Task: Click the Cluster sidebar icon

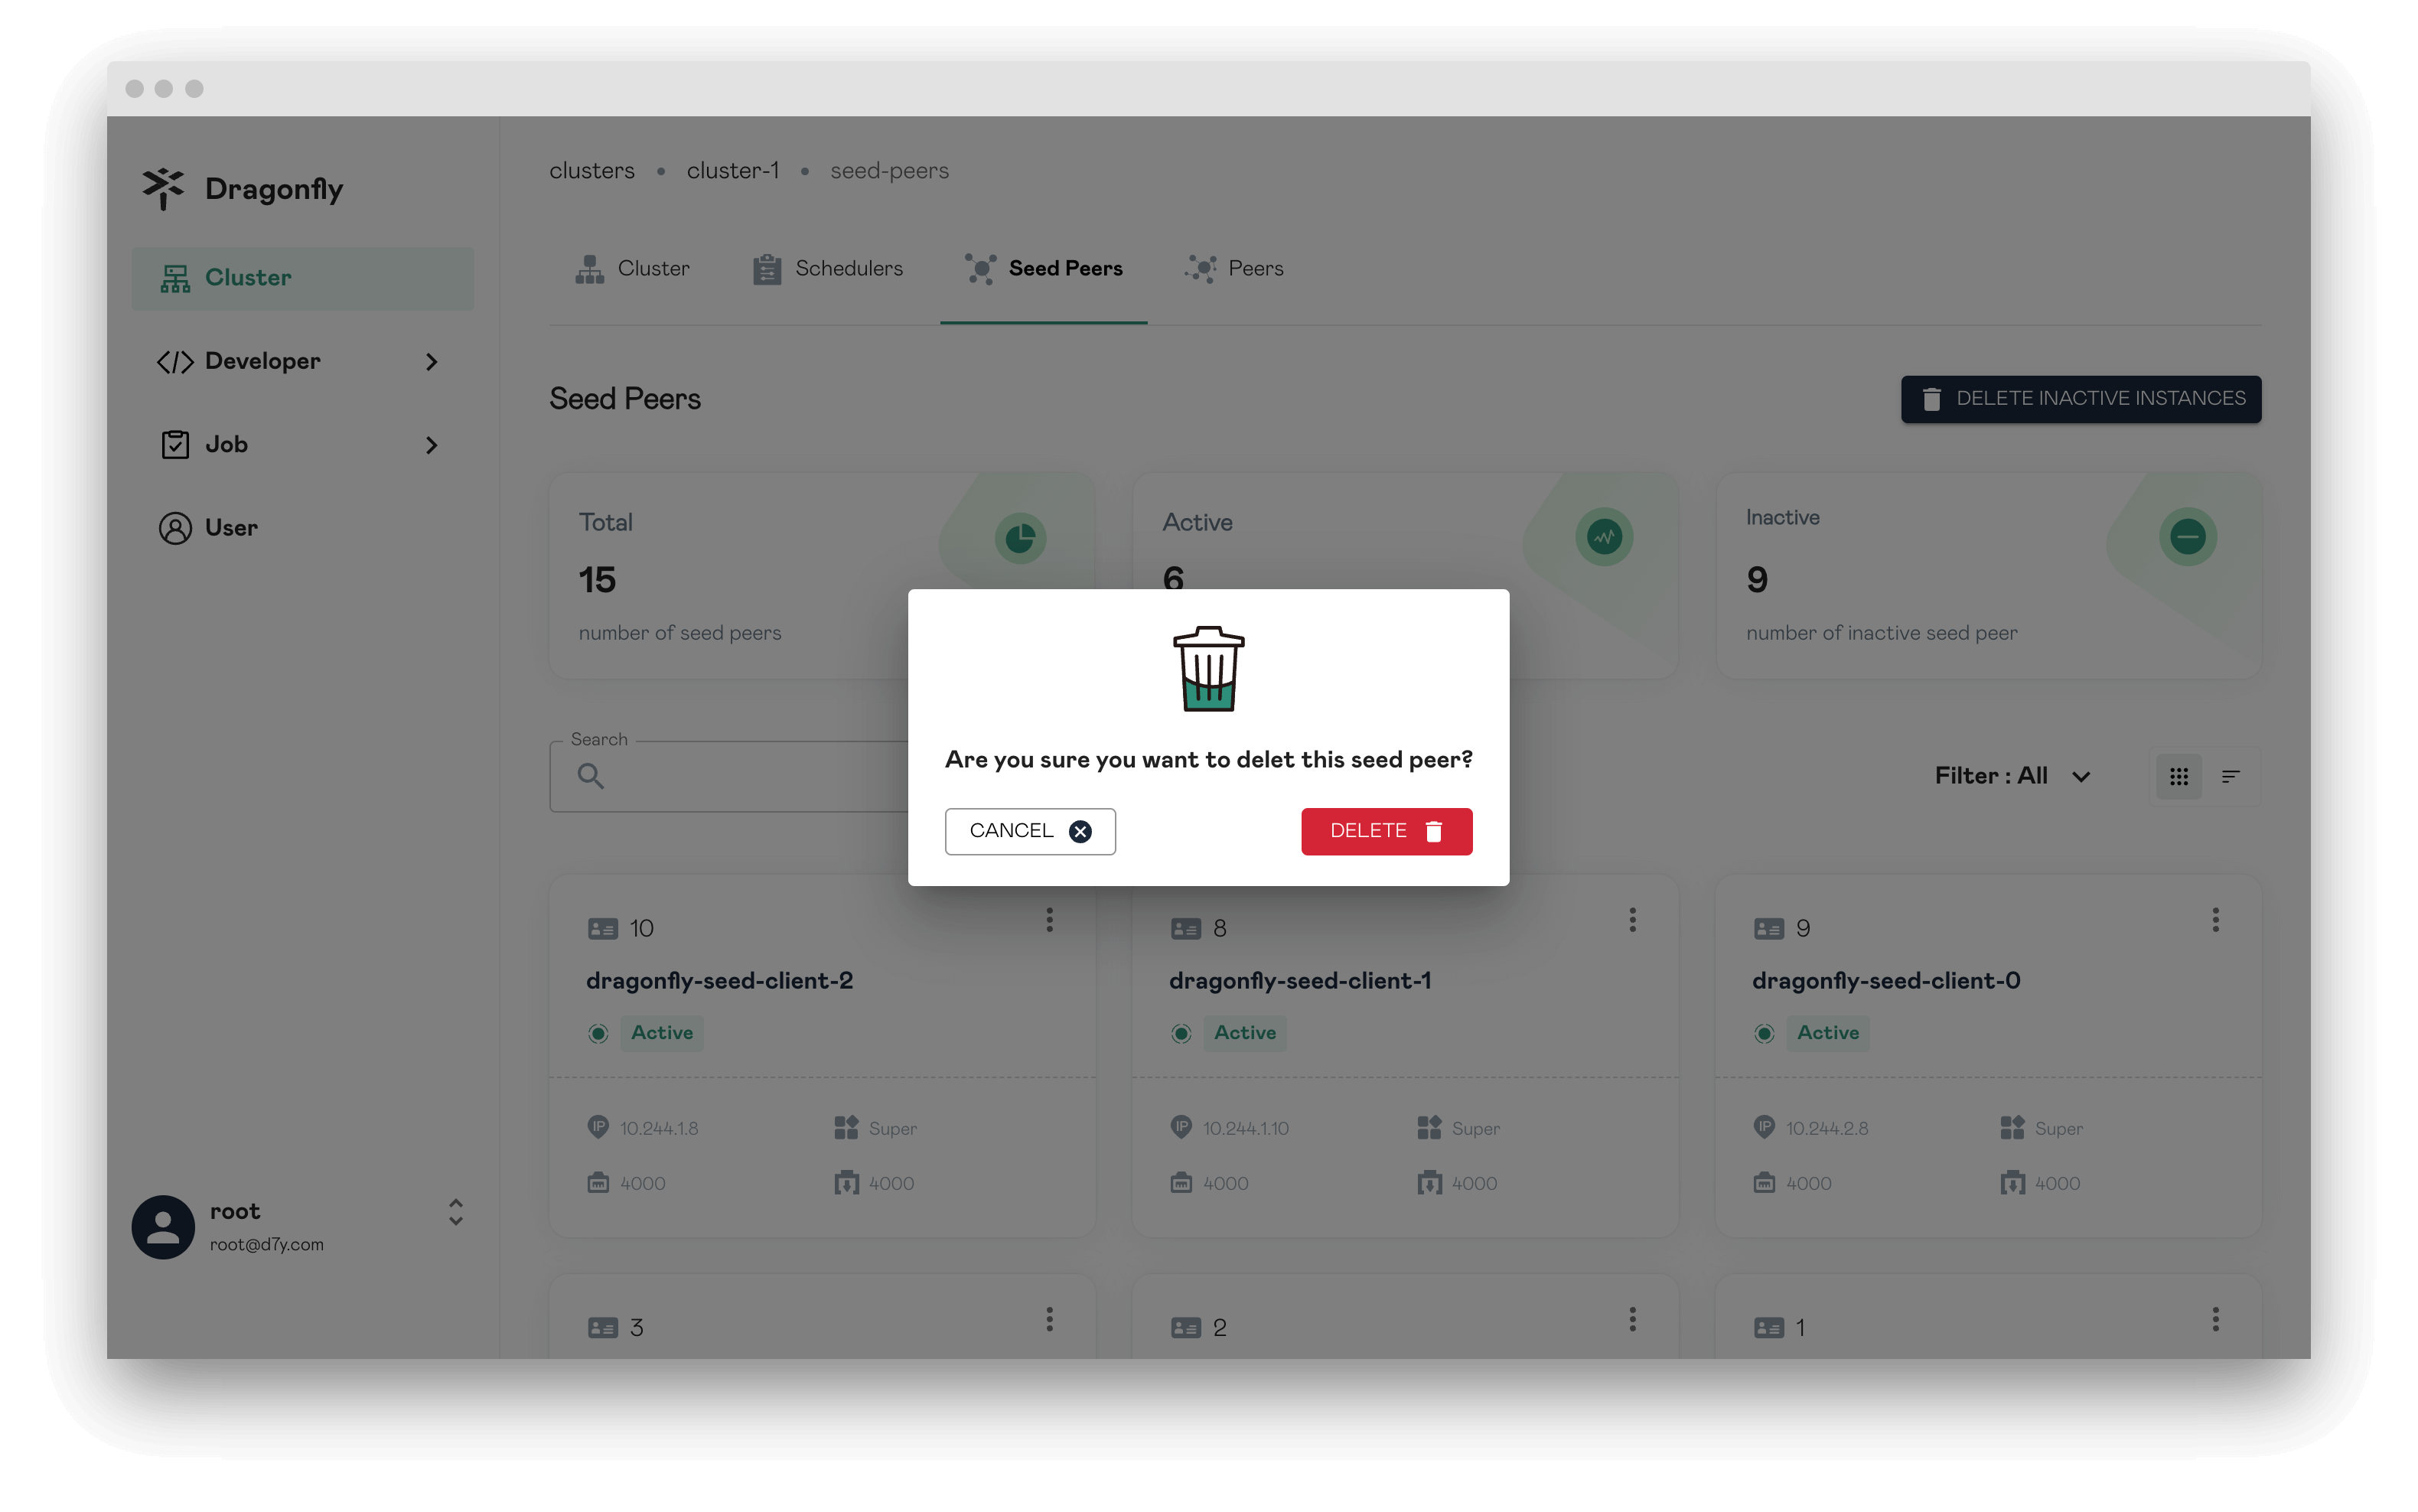Action: (174, 277)
